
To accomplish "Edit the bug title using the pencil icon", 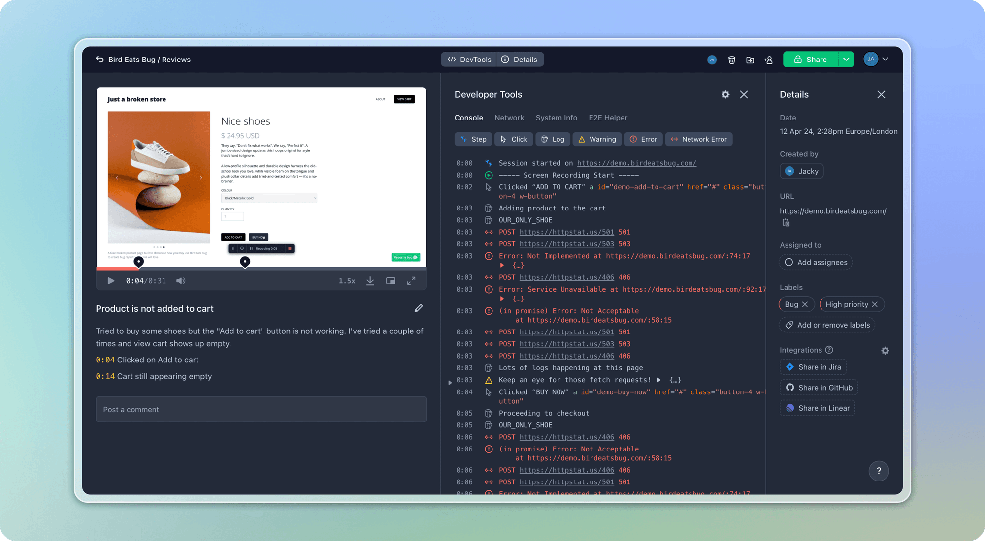I will [x=418, y=308].
